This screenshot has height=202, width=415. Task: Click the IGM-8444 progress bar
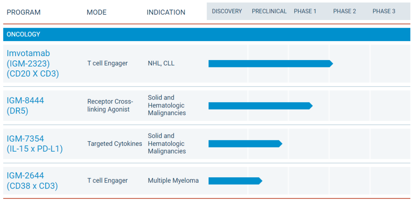(260, 106)
